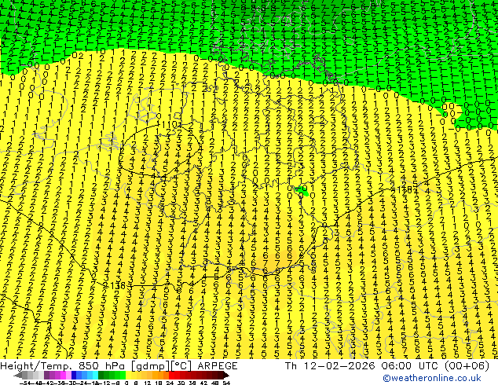Click the legend value '24'
498x385 pixels.
[170, 383]
